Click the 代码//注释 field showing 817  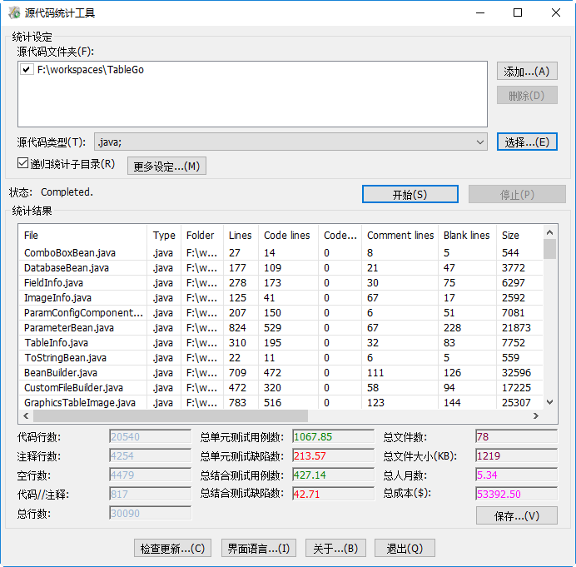[151, 494]
